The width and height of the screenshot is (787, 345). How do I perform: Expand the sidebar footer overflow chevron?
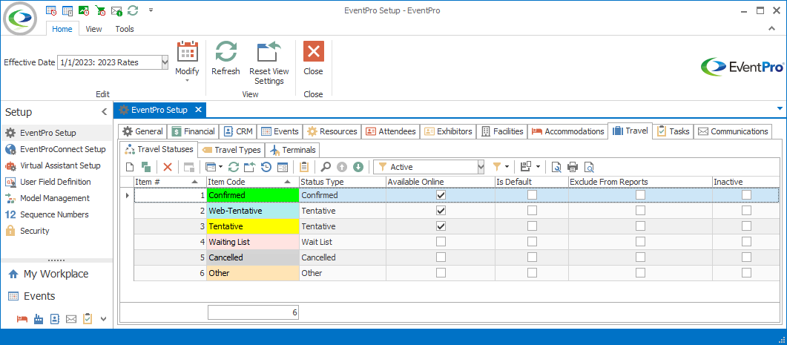pyautogui.click(x=104, y=318)
